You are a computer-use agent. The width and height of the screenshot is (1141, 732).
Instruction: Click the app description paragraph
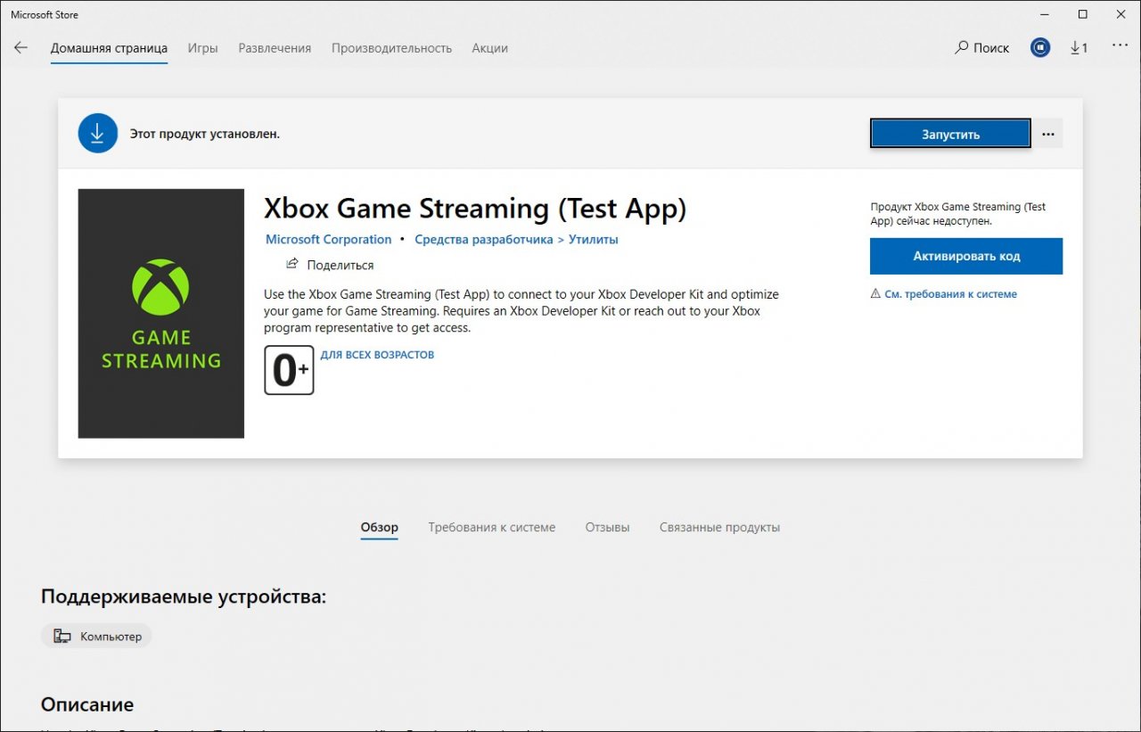click(x=521, y=310)
